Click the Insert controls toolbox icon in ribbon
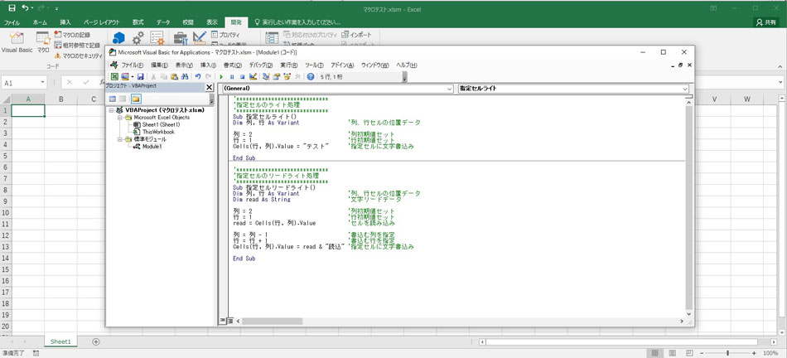 [x=181, y=38]
